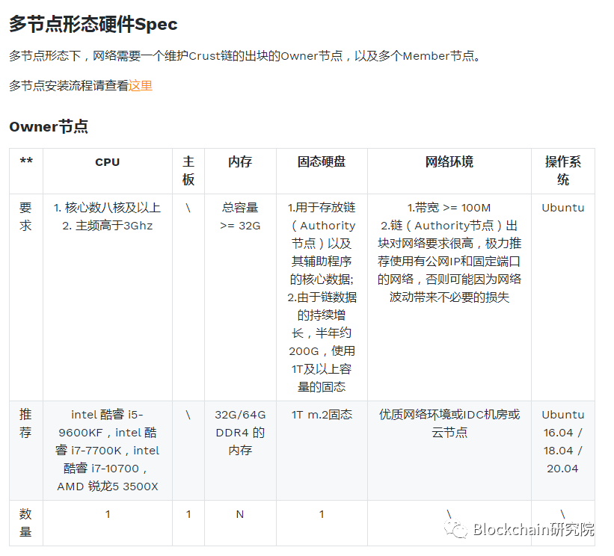Image resolution: width=614 pixels, height=556 pixels.
Task: Click the 内存 column header
Action: [241, 161]
